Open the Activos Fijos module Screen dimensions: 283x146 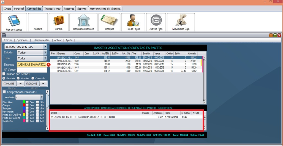tap(156, 22)
